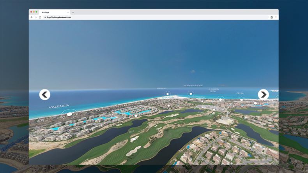The image size is (308, 173).
Task: Click the previous panorama arrow button
Action: tap(44, 94)
